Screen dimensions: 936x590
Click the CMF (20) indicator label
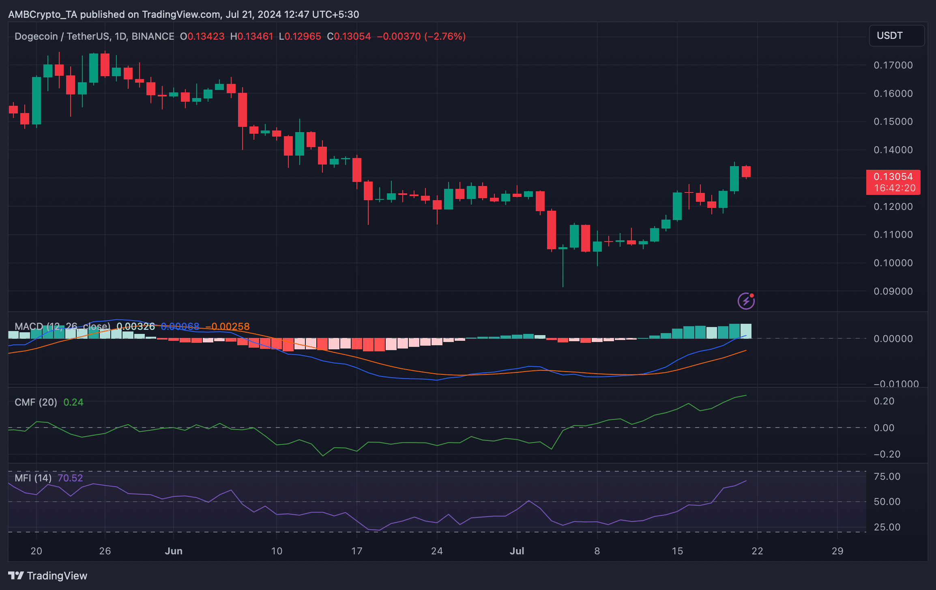click(36, 402)
